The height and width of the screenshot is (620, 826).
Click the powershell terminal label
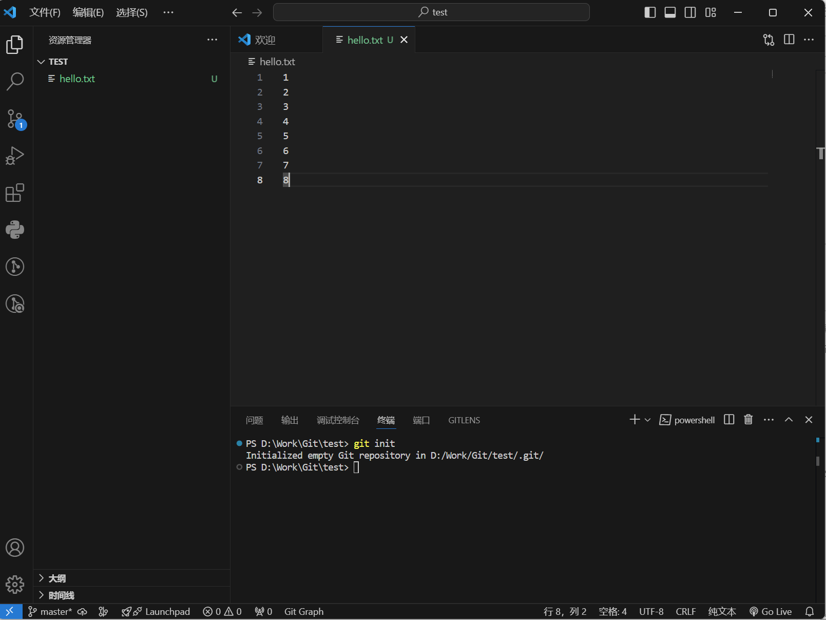687,420
